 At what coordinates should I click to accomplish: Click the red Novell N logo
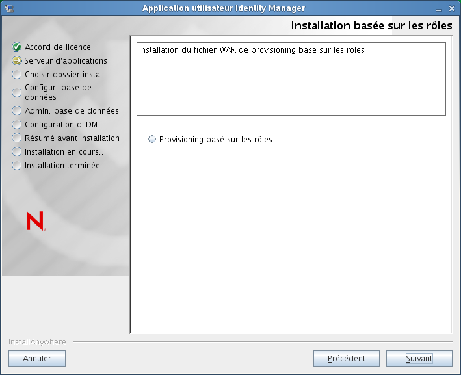pos(36,221)
